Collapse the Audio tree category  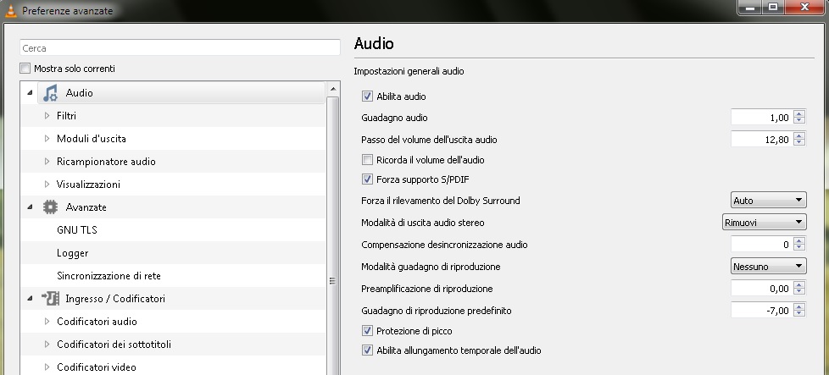30,93
